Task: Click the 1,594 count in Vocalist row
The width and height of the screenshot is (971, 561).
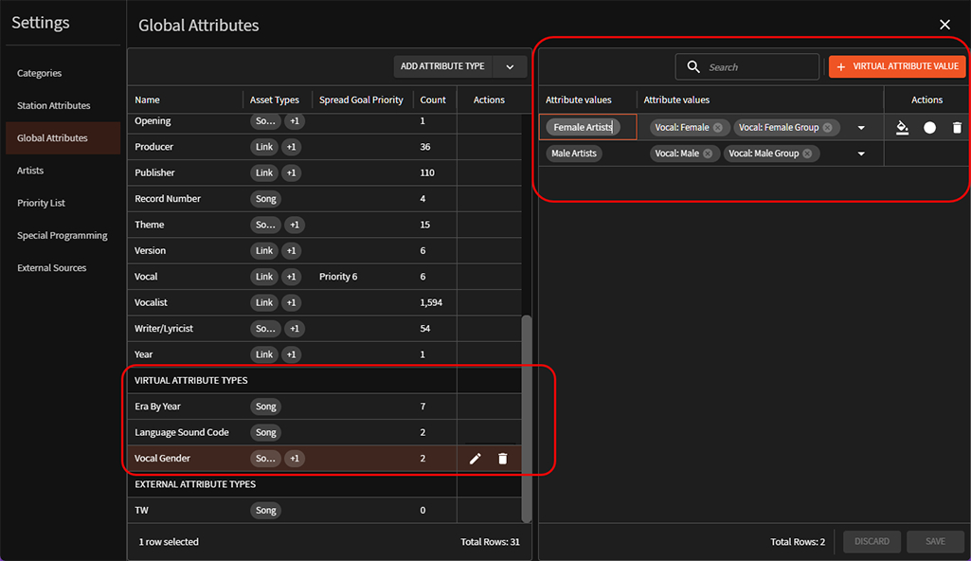Action: (x=431, y=303)
